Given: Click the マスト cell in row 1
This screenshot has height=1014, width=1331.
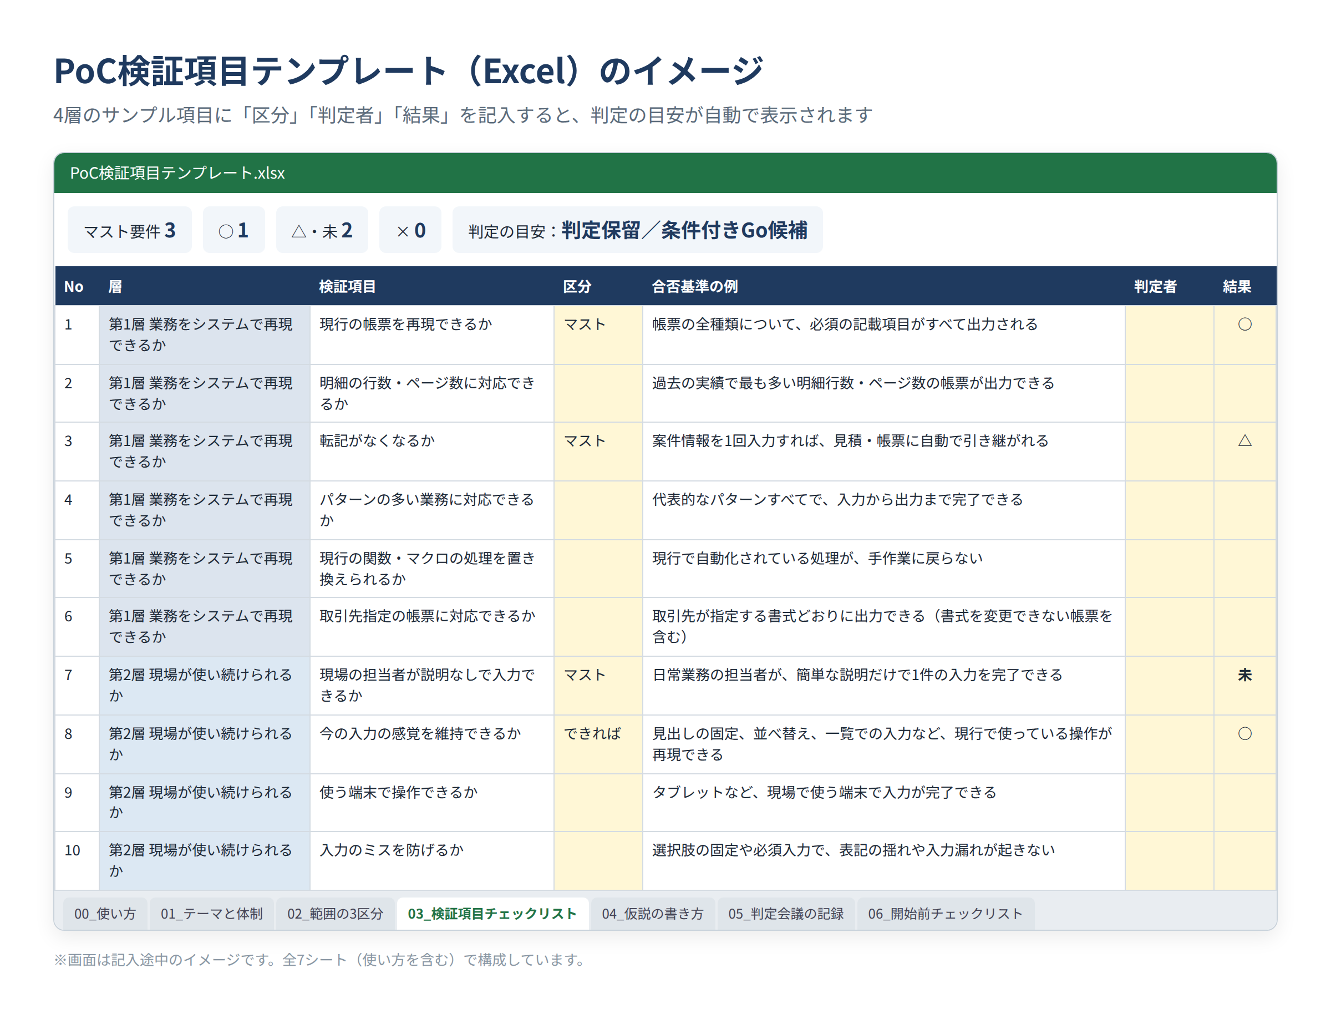Looking at the screenshot, I should (598, 334).
